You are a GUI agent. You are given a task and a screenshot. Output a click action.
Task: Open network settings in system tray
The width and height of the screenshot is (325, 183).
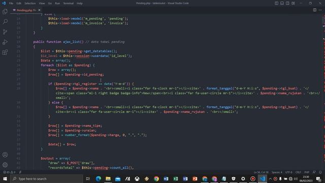(x=290, y=178)
